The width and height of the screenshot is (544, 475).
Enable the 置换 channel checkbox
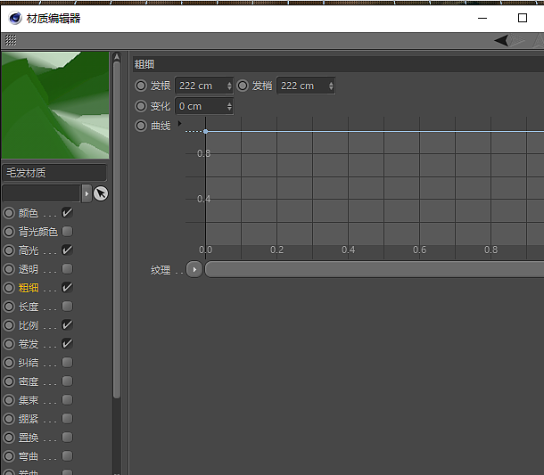[67, 438]
